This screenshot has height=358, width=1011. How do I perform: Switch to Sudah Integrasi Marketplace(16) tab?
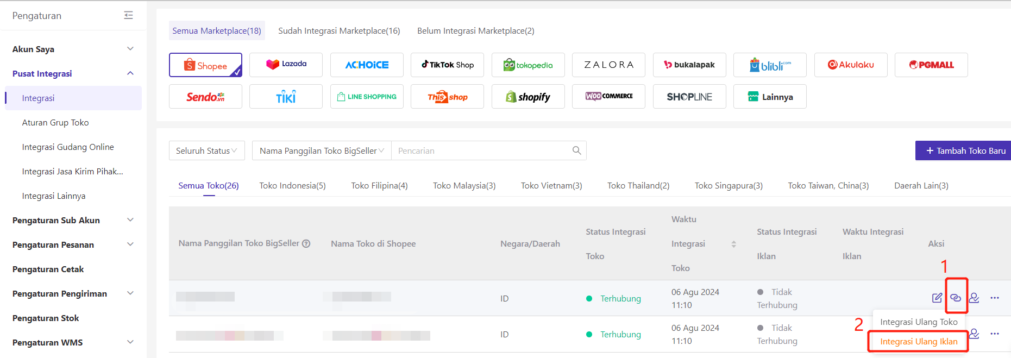pyautogui.click(x=339, y=30)
